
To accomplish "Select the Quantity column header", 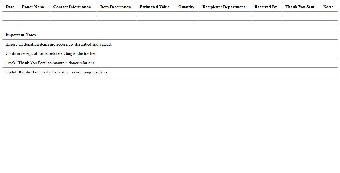I will (x=186, y=7).
